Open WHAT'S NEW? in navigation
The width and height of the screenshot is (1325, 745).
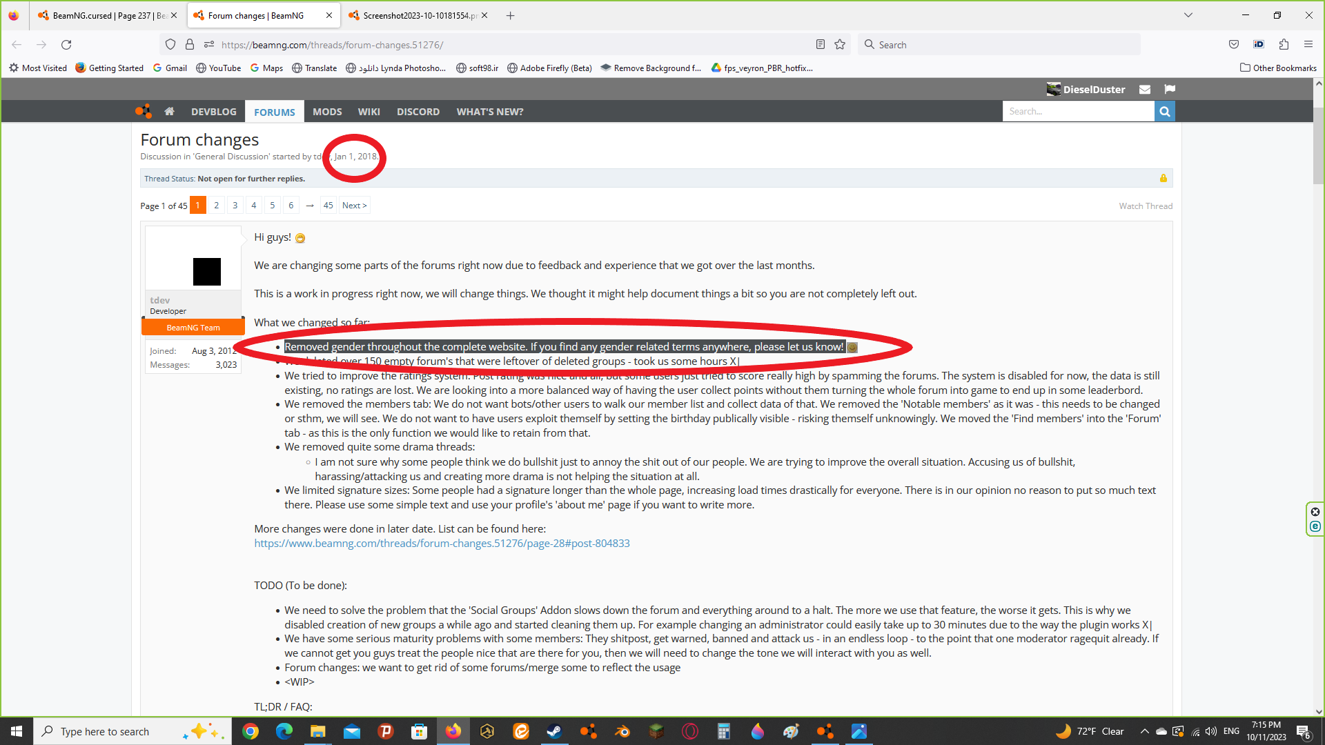coord(490,111)
